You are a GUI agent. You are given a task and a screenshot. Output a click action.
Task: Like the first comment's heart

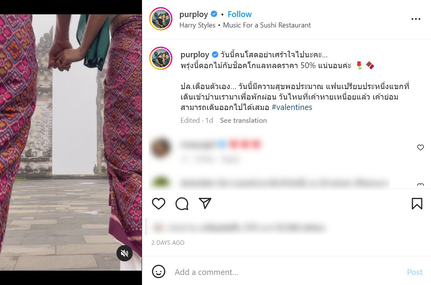420,148
